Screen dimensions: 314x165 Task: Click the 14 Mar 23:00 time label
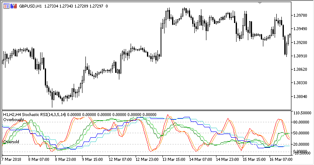tap(227, 160)
